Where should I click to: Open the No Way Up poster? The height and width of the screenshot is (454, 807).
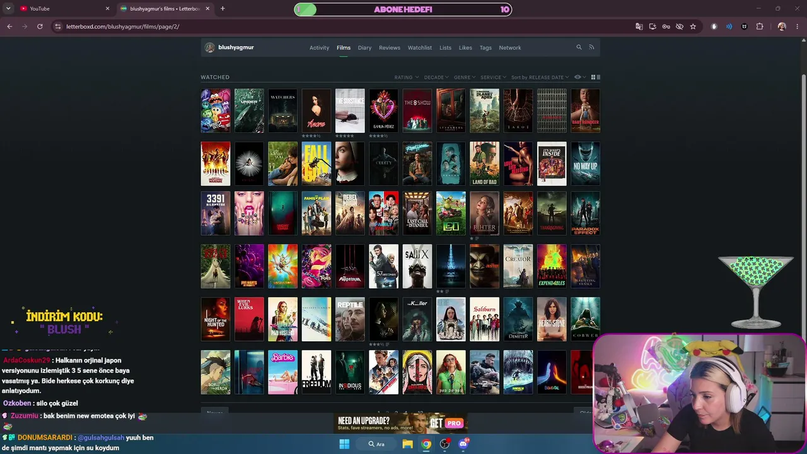tap(585, 164)
